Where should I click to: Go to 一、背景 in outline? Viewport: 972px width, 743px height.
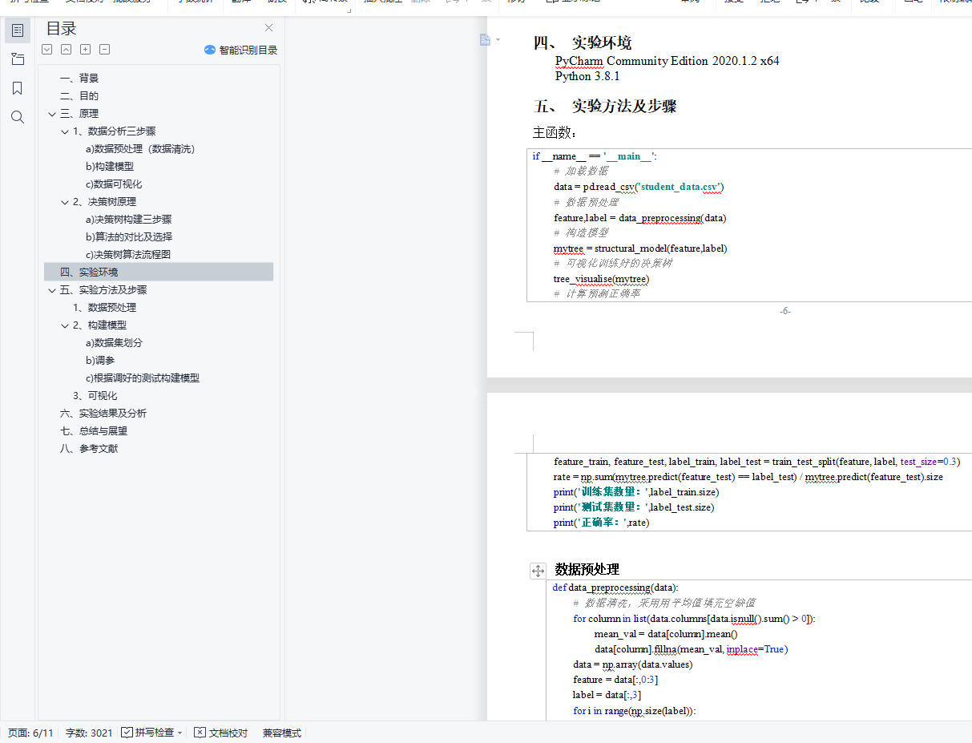(x=79, y=79)
